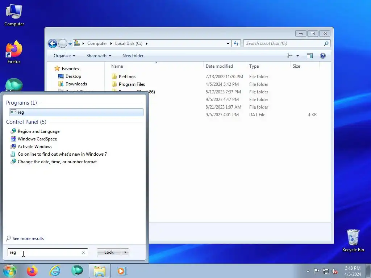
Task: Open the Computer desktop icon
Action: [x=14, y=15]
